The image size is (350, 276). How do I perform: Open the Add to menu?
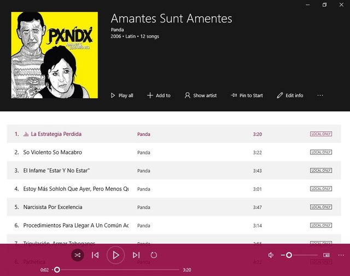click(x=159, y=95)
